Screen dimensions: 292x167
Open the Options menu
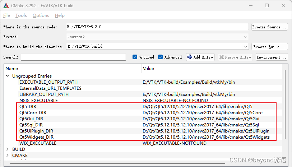point(41,15)
